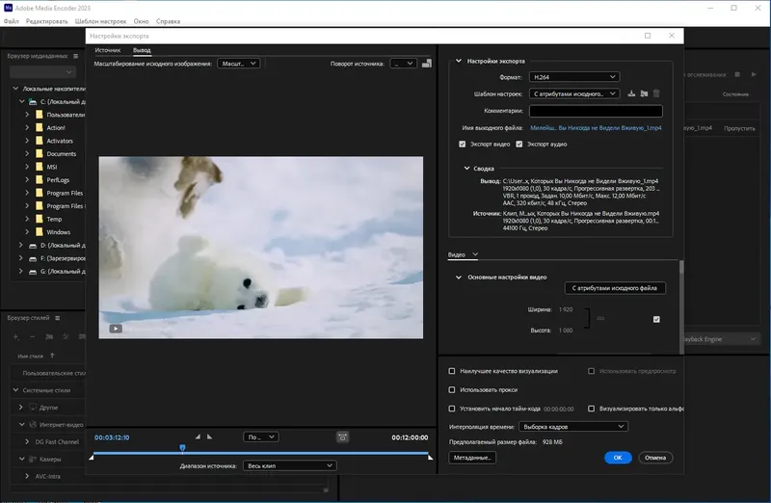The width and height of the screenshot is (771, 503).
Task: Open the Диапазон источника dropdown
Action: [x=289, y=465]
